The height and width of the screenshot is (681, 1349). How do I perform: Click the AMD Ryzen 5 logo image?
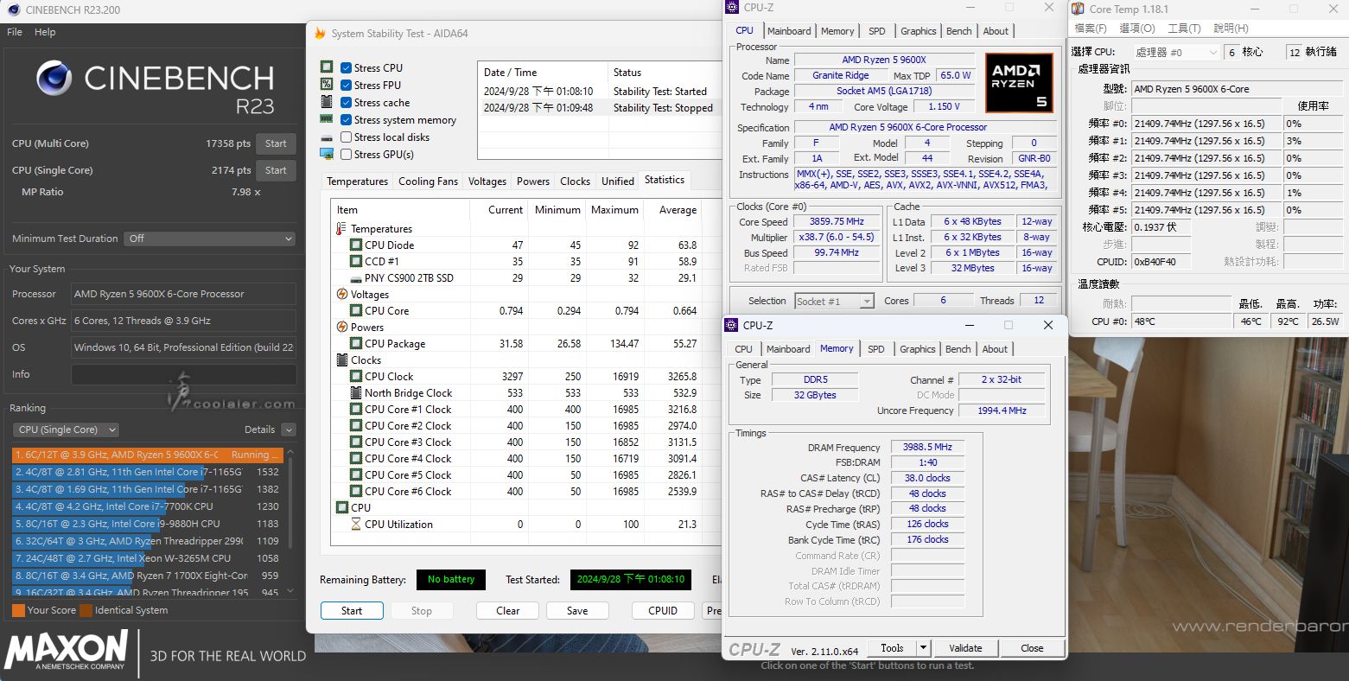[x=1019, y=83]
